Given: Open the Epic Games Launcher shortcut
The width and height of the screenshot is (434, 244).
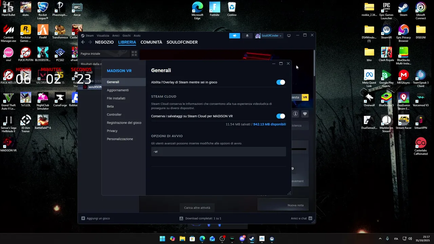Looking at the screenshot, I should [x=386, y=11].
